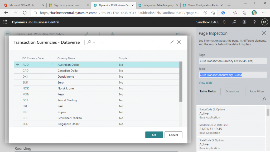This screenshot has width=270, height=152.
Task: Select the Page Filters tab
Action: (x=257, y=91)
